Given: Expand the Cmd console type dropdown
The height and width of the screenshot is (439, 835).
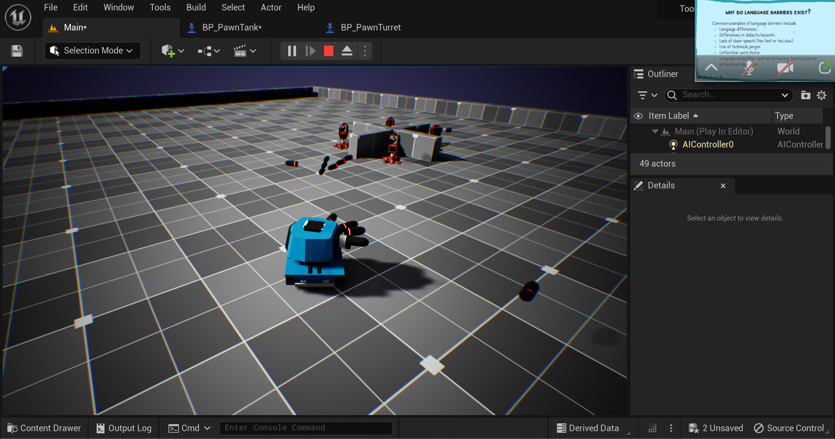Looking at the screenshot, I should 207,428.
